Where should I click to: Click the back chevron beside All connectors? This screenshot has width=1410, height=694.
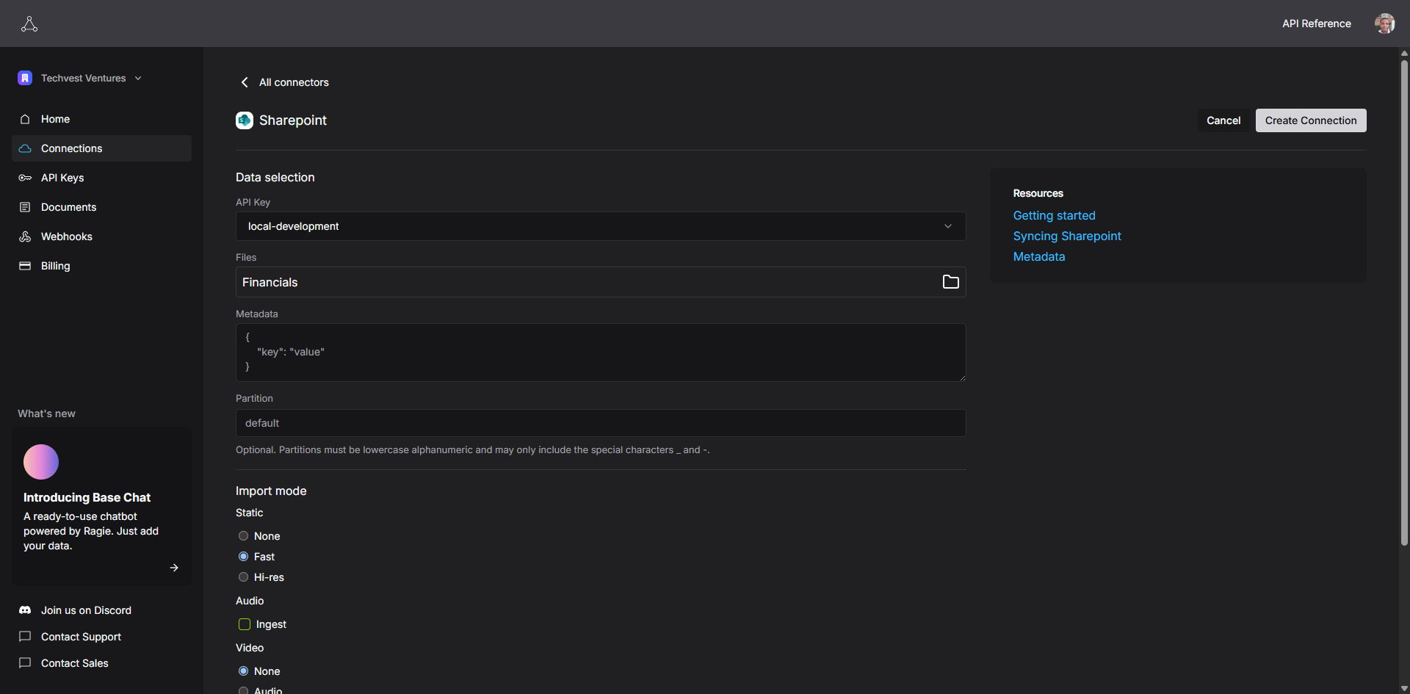point(245,82)
